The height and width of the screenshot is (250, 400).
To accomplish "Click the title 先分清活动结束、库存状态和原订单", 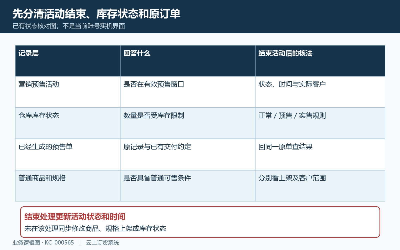I will (96, 14).
